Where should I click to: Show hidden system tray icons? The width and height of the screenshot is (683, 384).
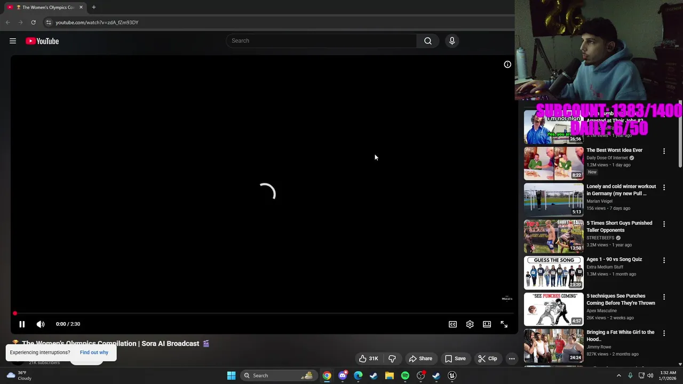(619, 375)
